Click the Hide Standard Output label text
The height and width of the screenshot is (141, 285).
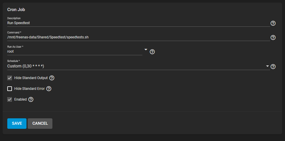[x=31, y=78]
